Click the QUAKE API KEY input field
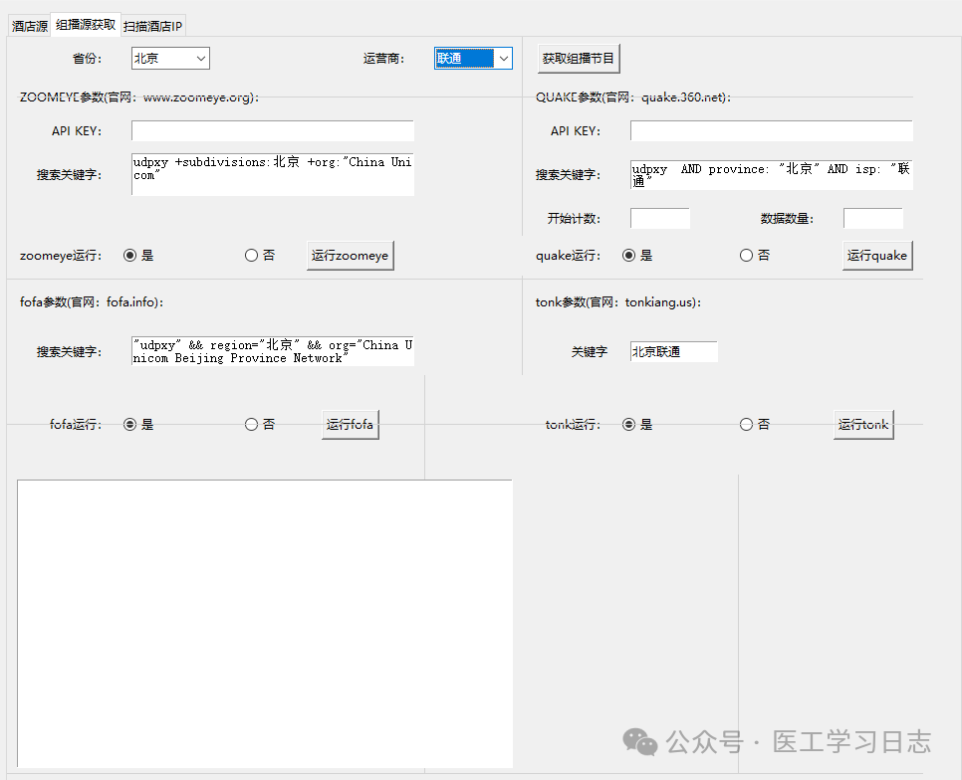Viewport: 962px width, 780px height. pyautogui.click(x=771, y=130)
